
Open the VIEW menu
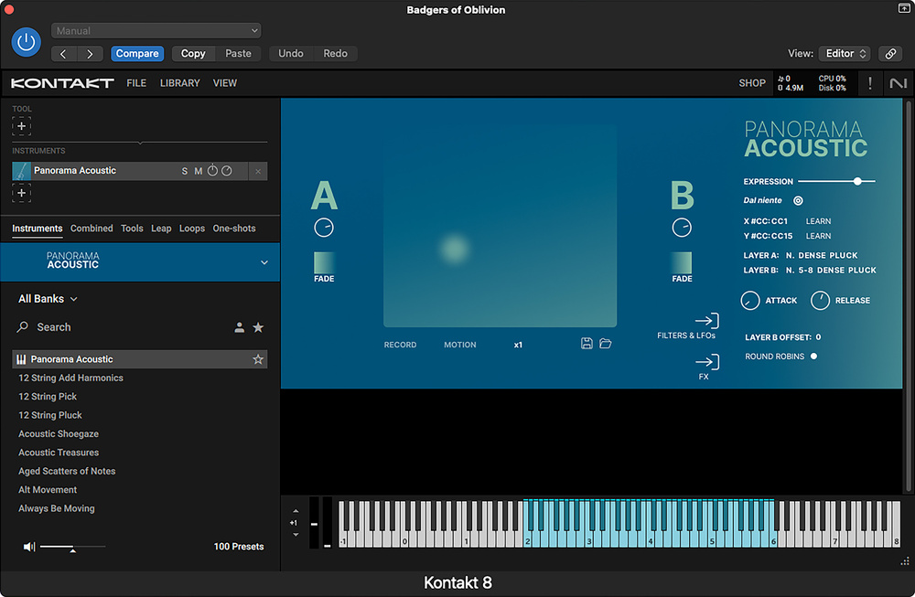point(225,83)
